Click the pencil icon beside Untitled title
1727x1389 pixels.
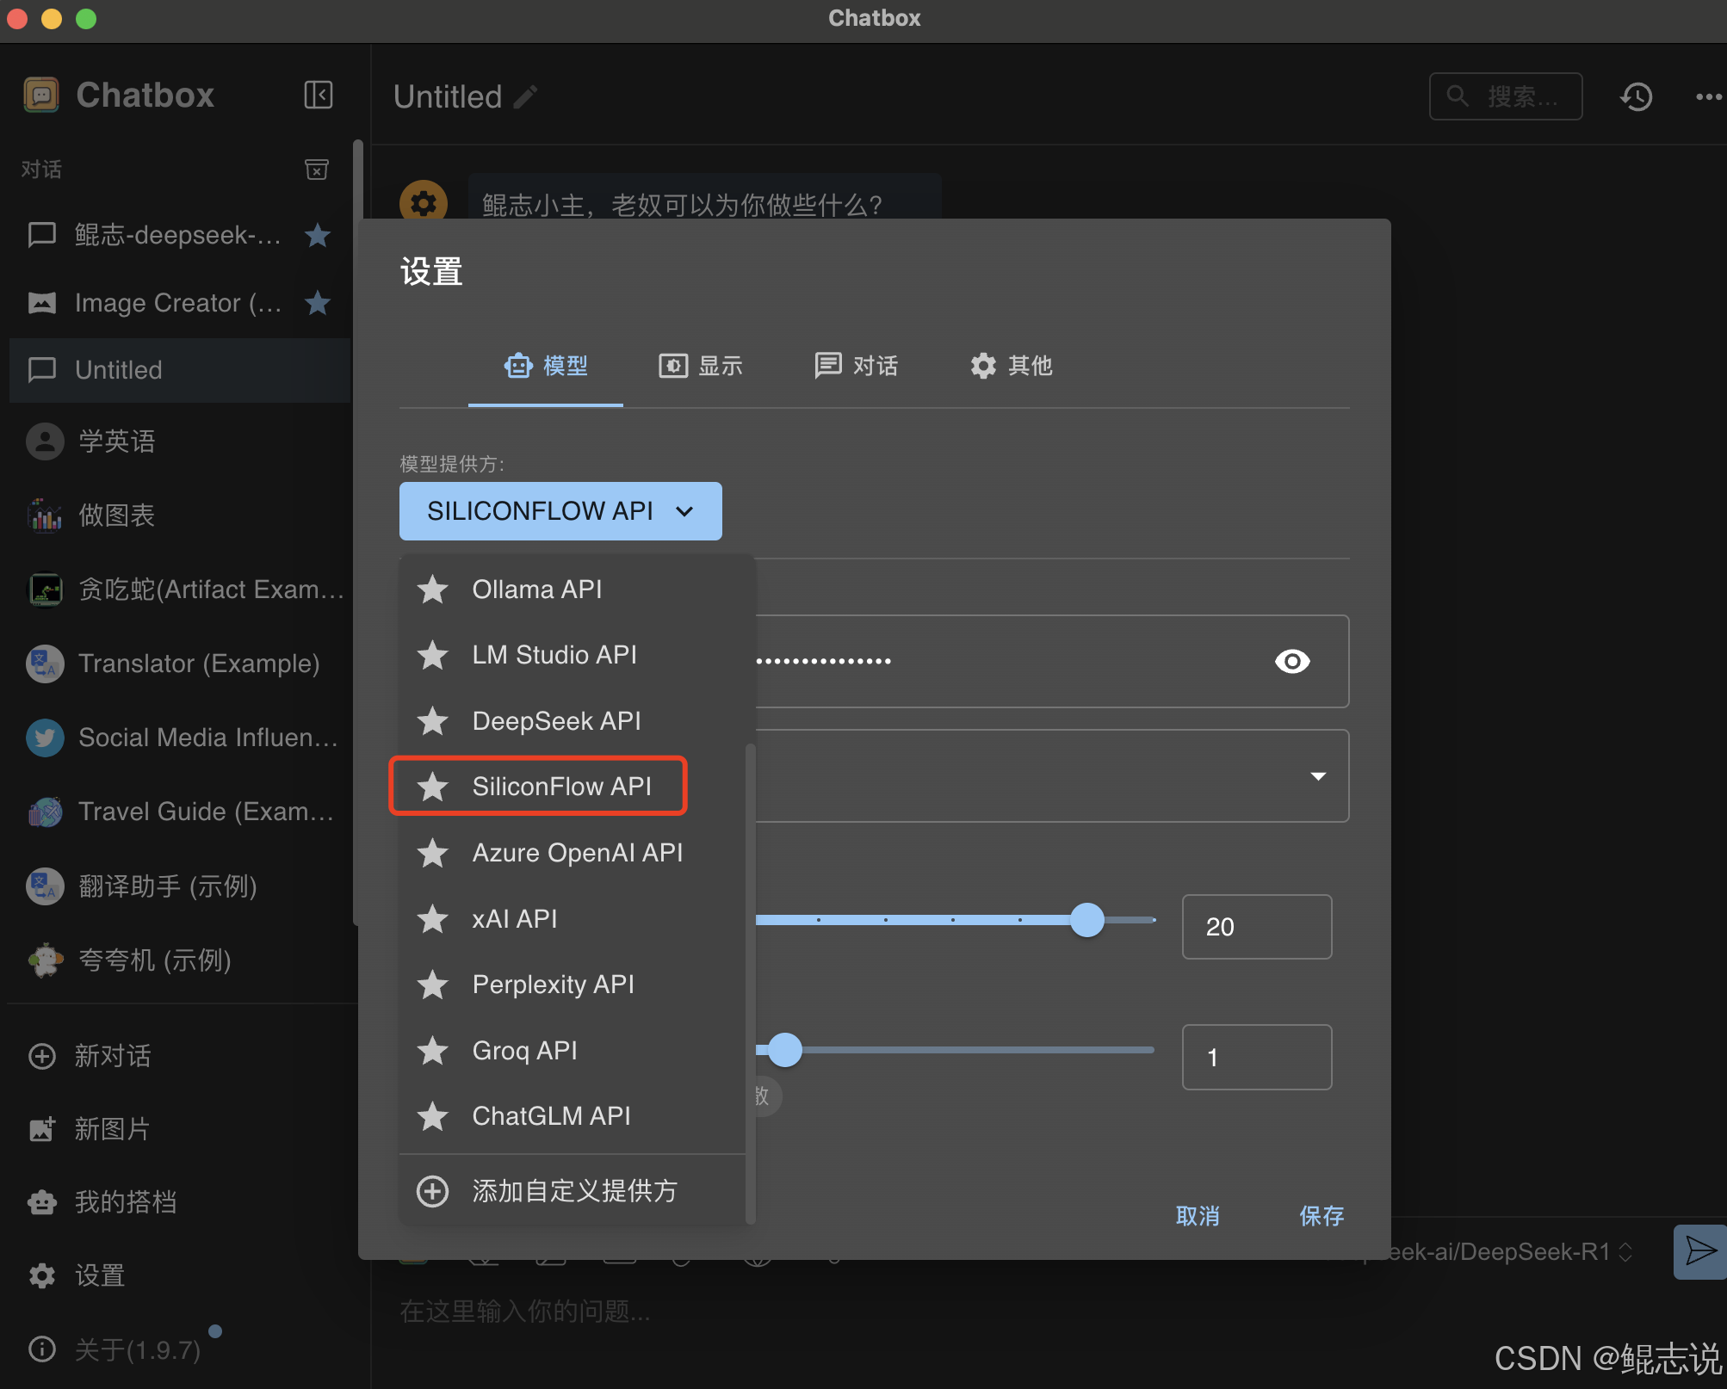(x=526, y=97)
